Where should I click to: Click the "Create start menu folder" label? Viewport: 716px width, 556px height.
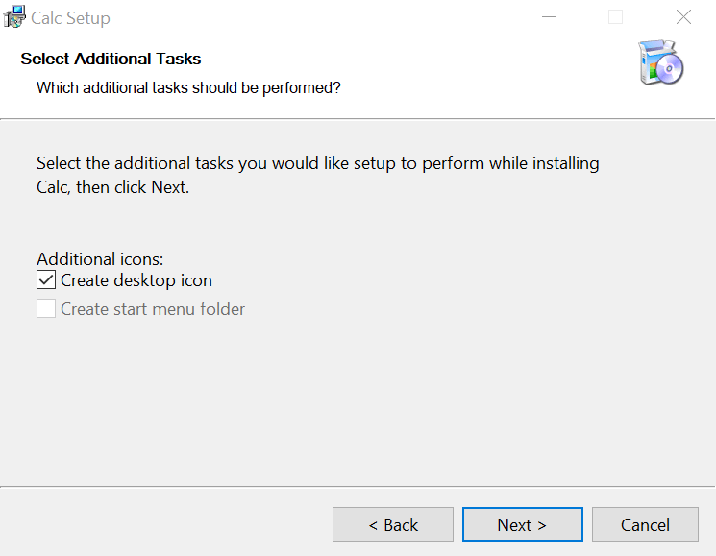[153, 309]
